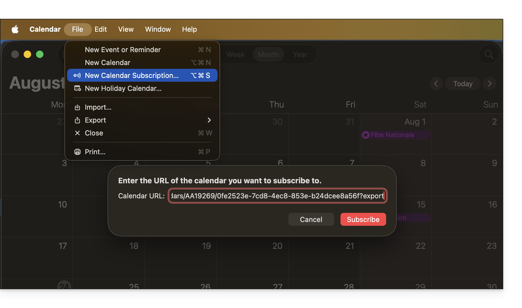Close the File menu in menu bar
Screen dimensions: 522x308
coord(78,29)
